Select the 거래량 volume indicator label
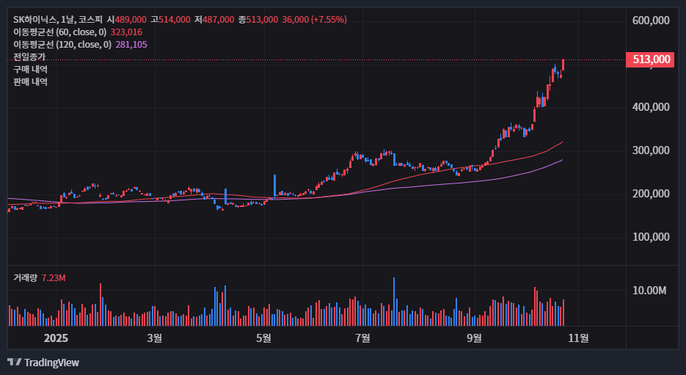The width and height of the screenshot is (686, 375). pyautogui.click(x=25, y=278)
